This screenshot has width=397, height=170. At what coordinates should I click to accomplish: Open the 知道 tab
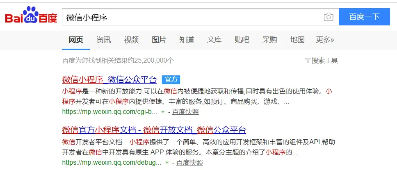pos(187,40)
